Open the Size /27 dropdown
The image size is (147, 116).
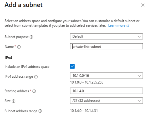pos(107,101)
